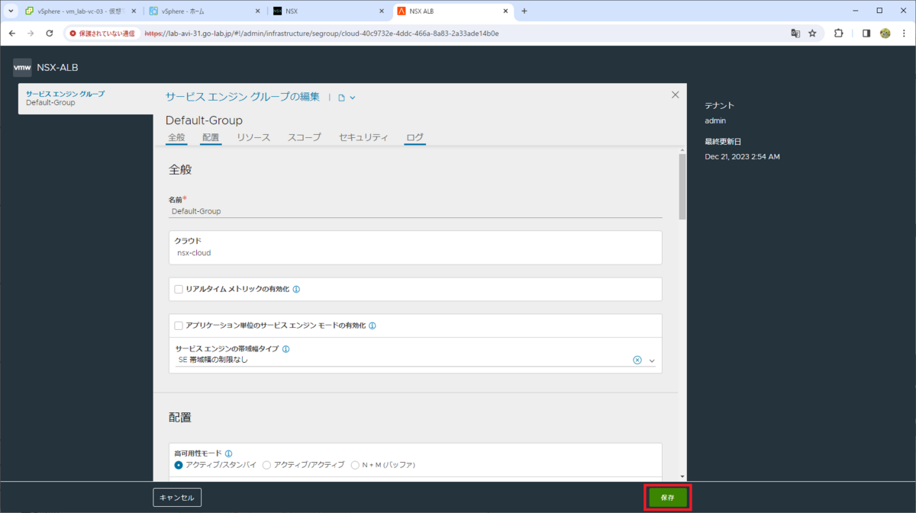Viewport: 916px width, 513px height.
Task: Reload the page
Action: [50, 34]
